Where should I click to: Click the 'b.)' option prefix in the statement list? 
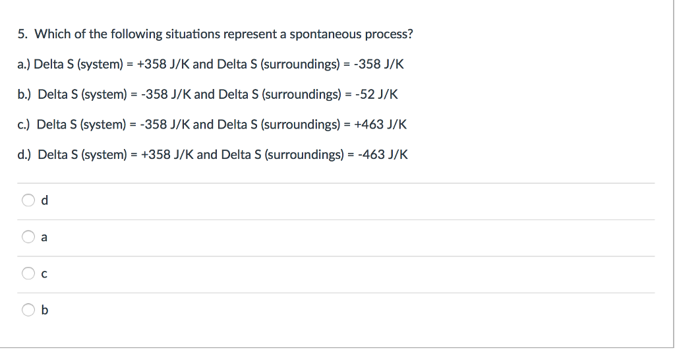tap(26, 94)
